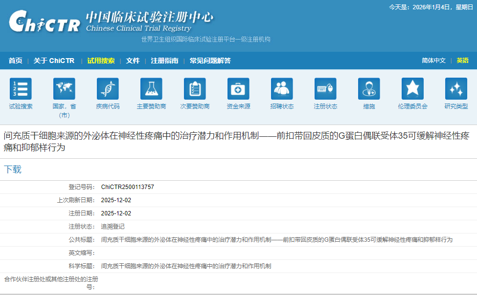Click the 下载 download link
Viewport: 477px width, 295px height.
point(13,169)
